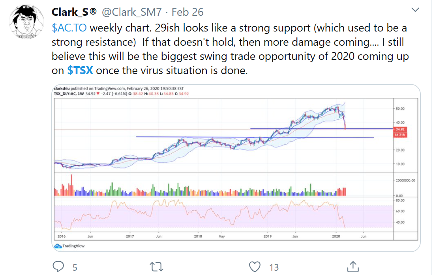Open the $AC.TO cashtag link
433x275 pixels.
click(x=69, y=28)
